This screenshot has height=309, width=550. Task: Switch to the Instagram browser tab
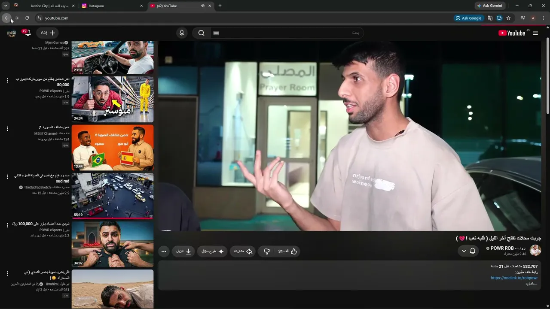[113, 6]
